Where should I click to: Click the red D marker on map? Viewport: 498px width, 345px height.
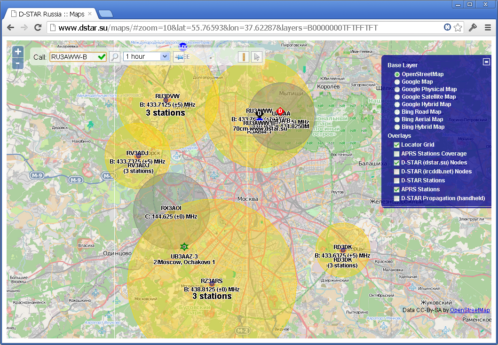(280, 111)
